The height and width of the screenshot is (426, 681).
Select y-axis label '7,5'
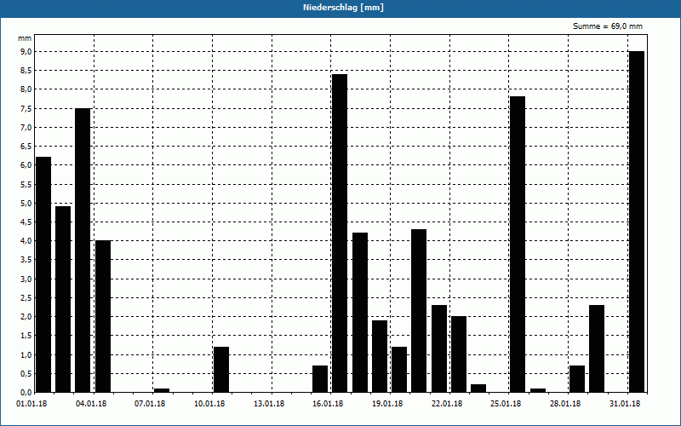26,109
